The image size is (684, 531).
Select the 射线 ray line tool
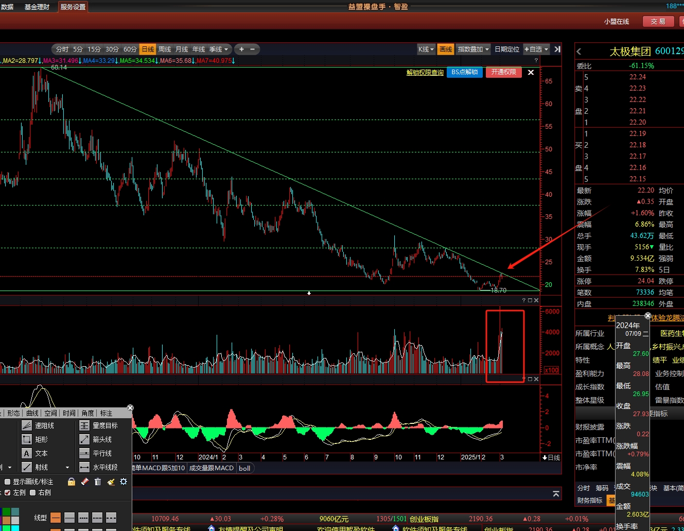coord(35,467)
